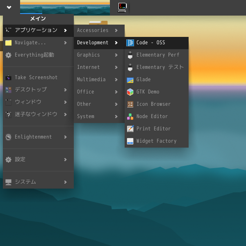Expand the Accessories submenu arrow
The width and height of the screenshot is (246, 246).
click(x=116, y=30)
